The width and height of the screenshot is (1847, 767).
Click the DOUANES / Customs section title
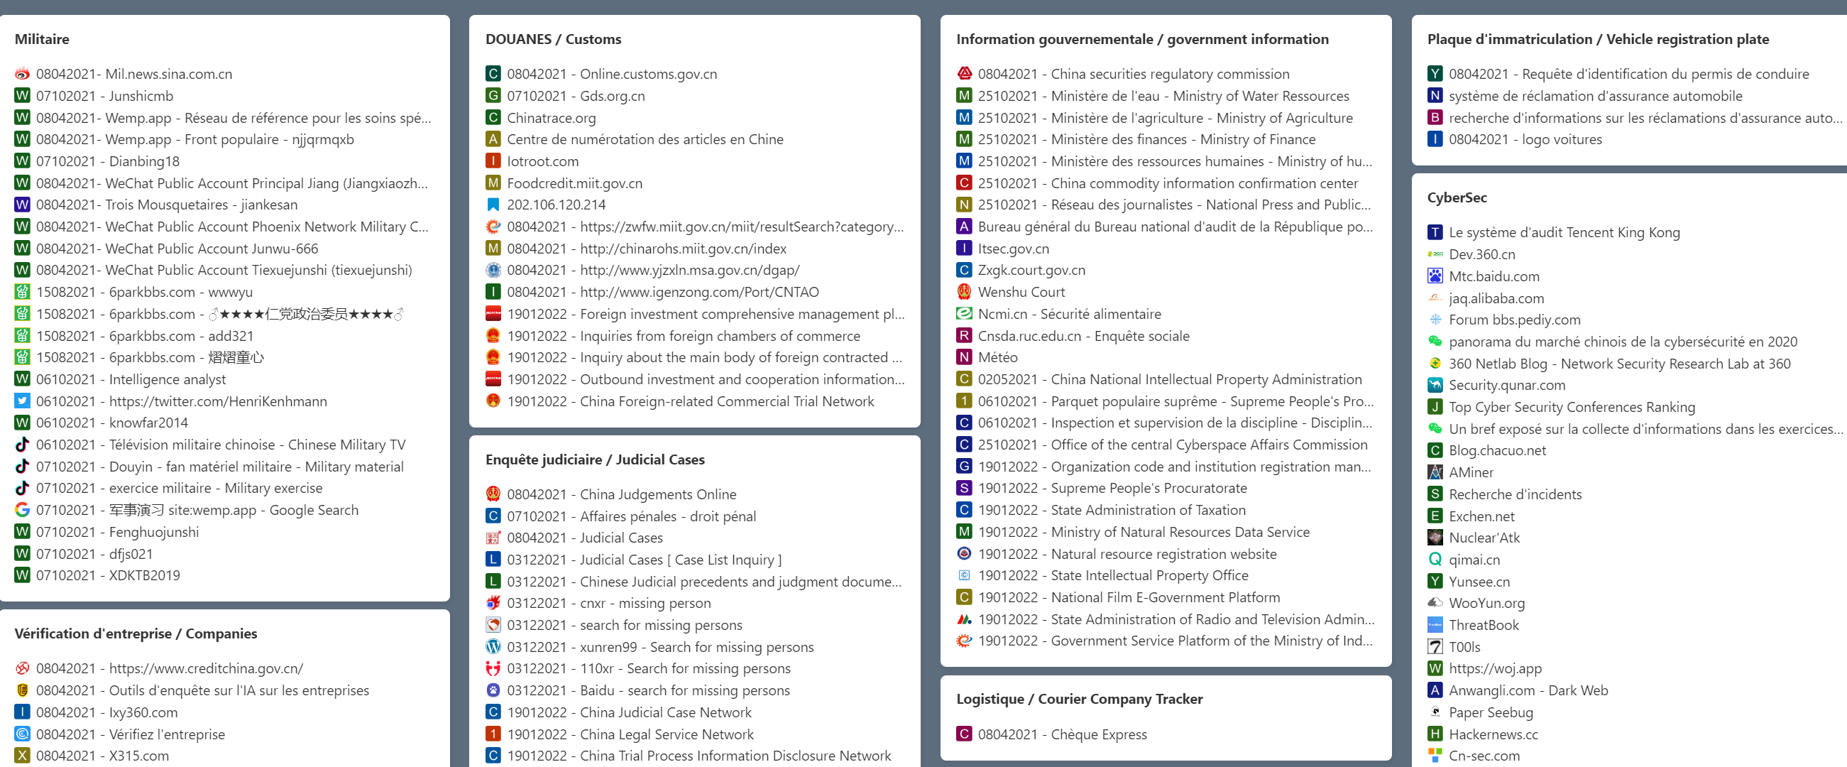553,39
